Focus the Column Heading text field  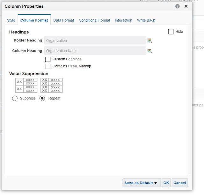click(x=95, y=51)
